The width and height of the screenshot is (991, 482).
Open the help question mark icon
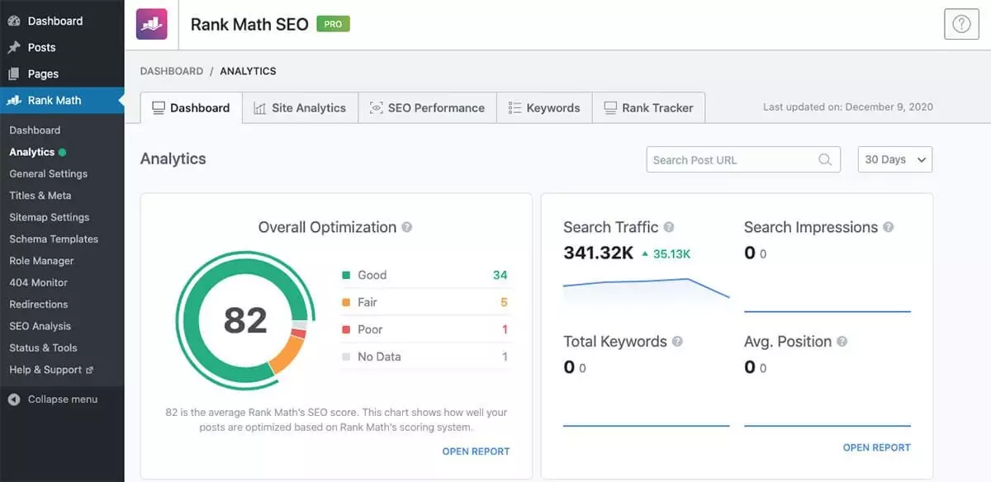pyautogui.click(x=960, y=24)
